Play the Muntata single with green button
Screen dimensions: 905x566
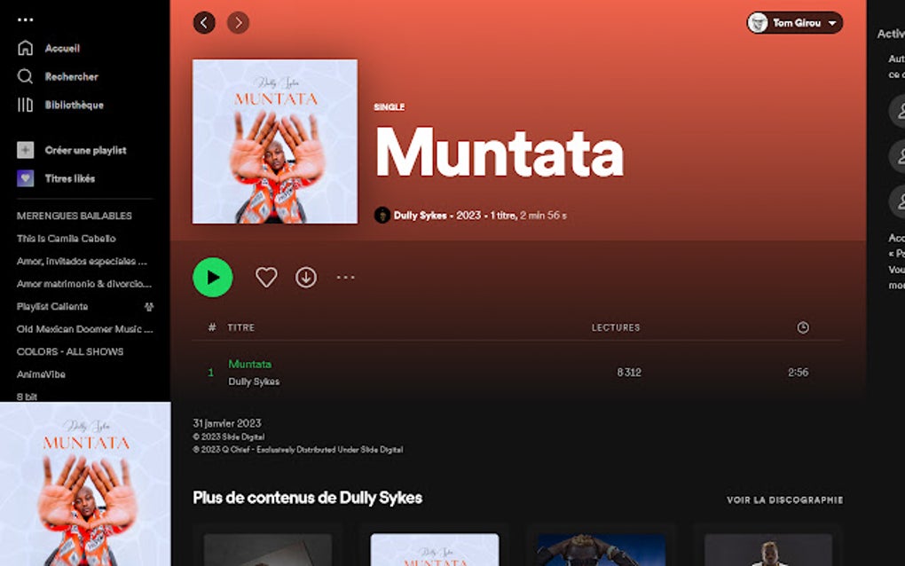[x=213, y=278]
